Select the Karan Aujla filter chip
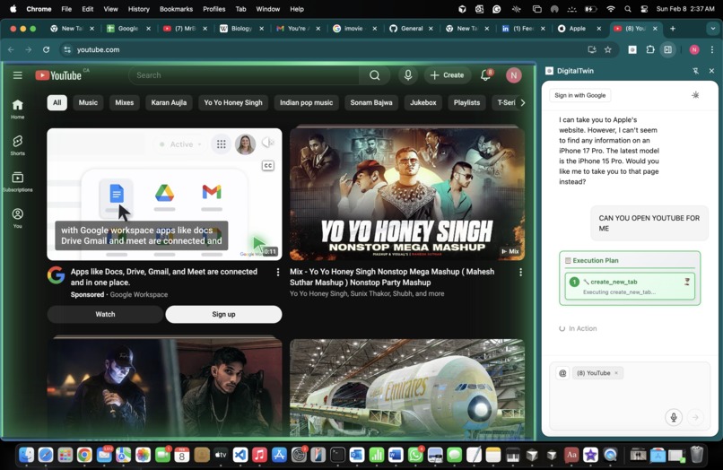Image resolution: width=723 pixels, height=470 pixels. click(169, 102)
